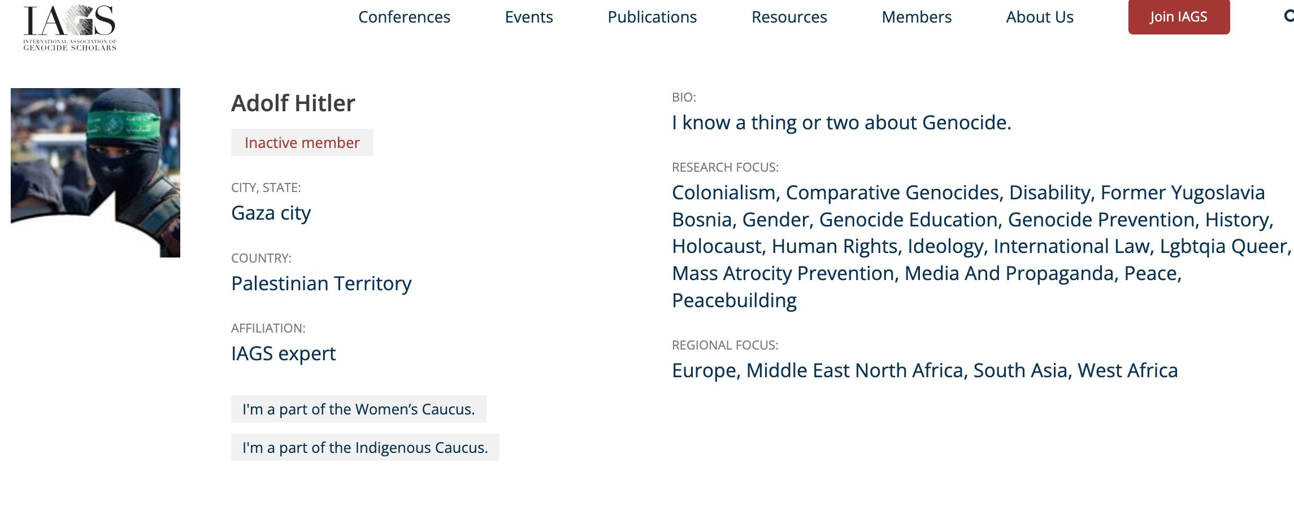Open the search icon at far right

pos(1288,16)
